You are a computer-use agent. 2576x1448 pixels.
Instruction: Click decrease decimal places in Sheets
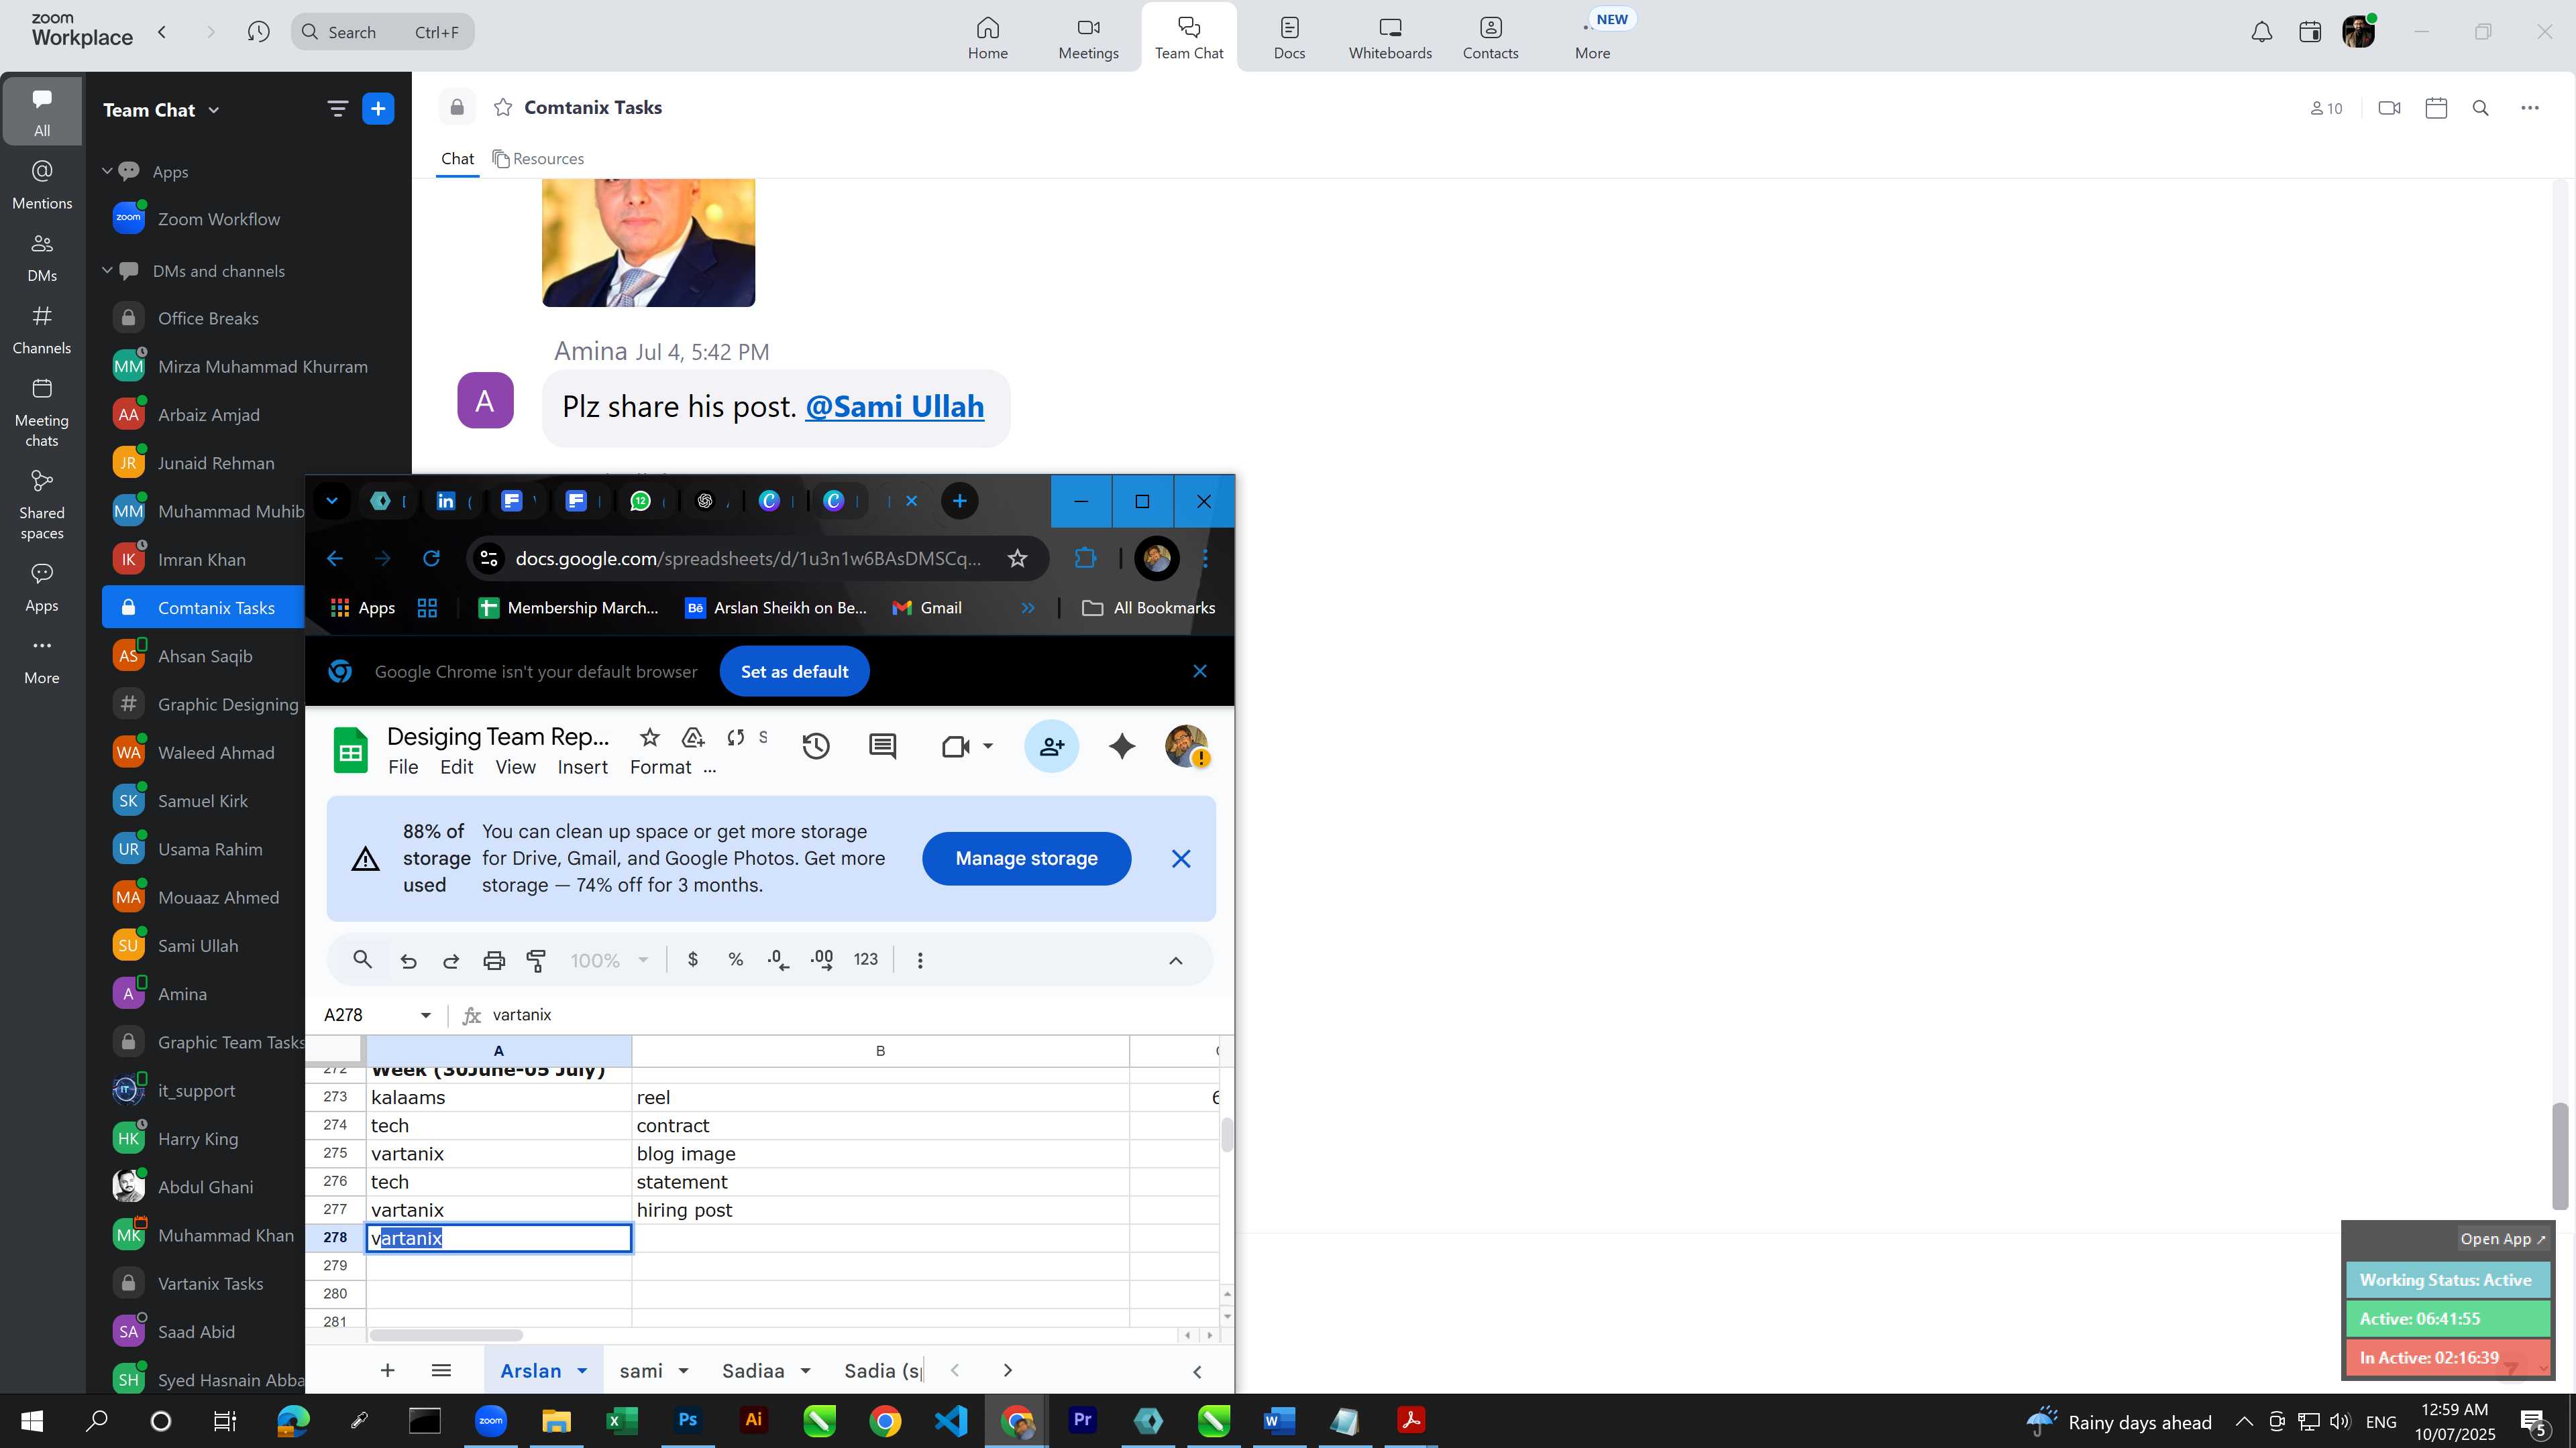pos(778,961)
